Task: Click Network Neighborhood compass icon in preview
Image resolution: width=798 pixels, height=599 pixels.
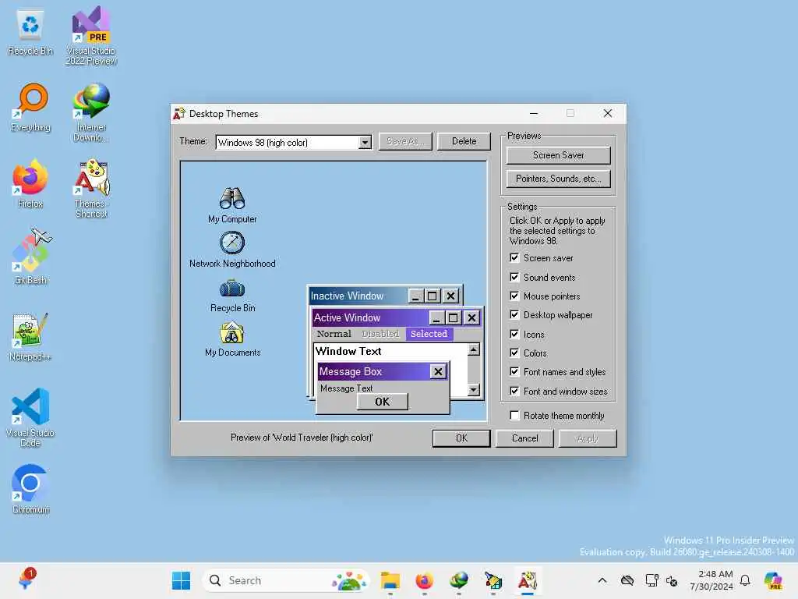Action: point(232,243)
